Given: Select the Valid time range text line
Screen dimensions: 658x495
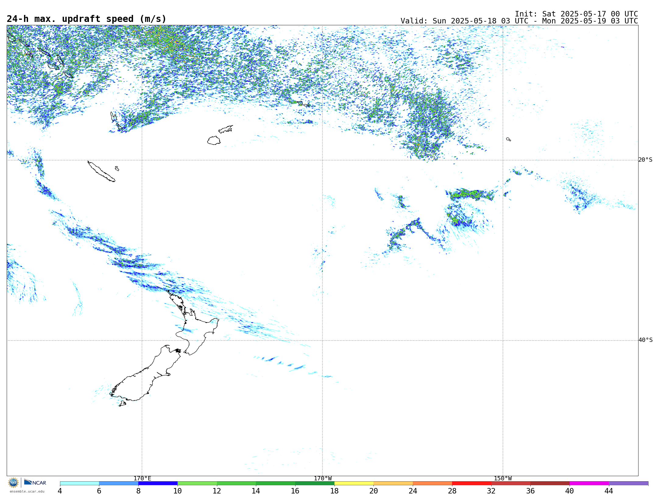Looking at the screenshot, I should [519, 21].
